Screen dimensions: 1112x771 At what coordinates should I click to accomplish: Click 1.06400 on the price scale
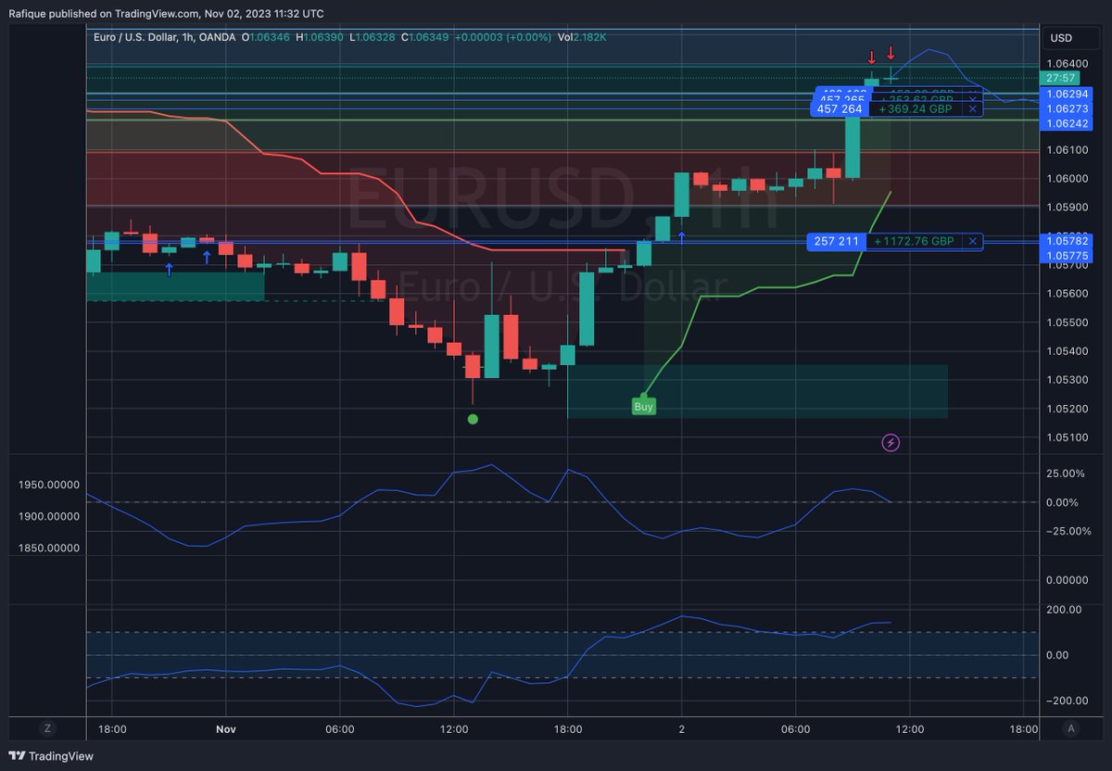[1068, 63]
